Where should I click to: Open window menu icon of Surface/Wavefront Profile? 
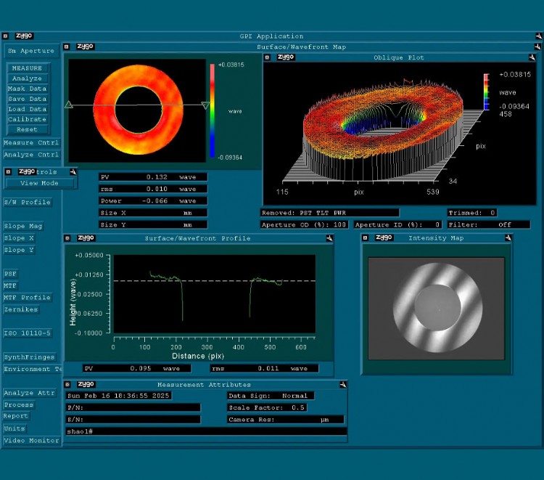67,237
